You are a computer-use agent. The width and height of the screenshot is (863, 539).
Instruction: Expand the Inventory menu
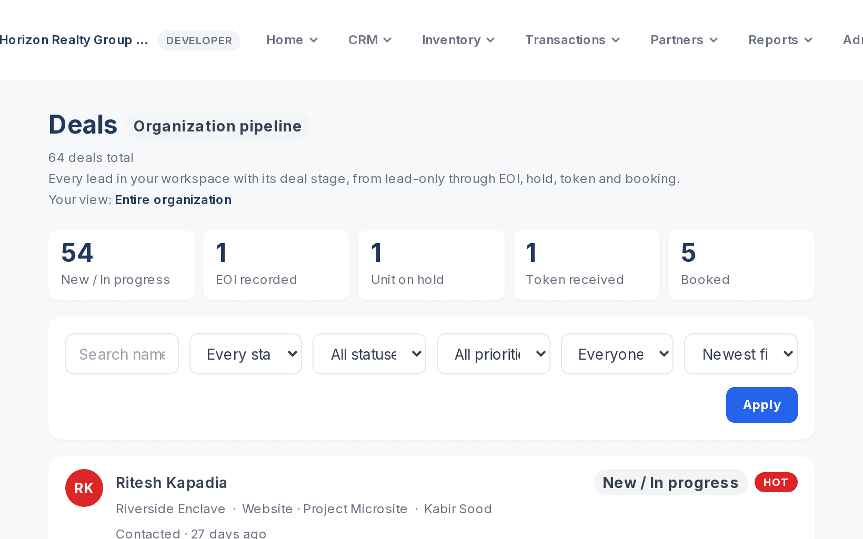coord(458,40)
